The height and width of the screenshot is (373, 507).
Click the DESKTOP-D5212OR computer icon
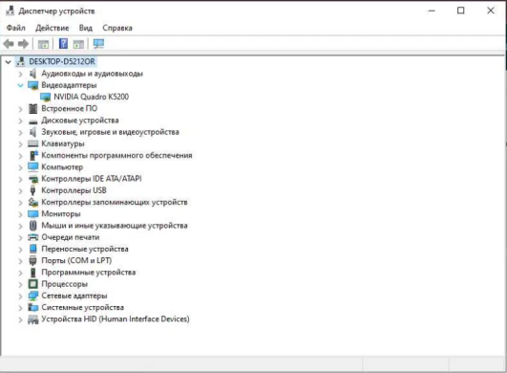21,61
